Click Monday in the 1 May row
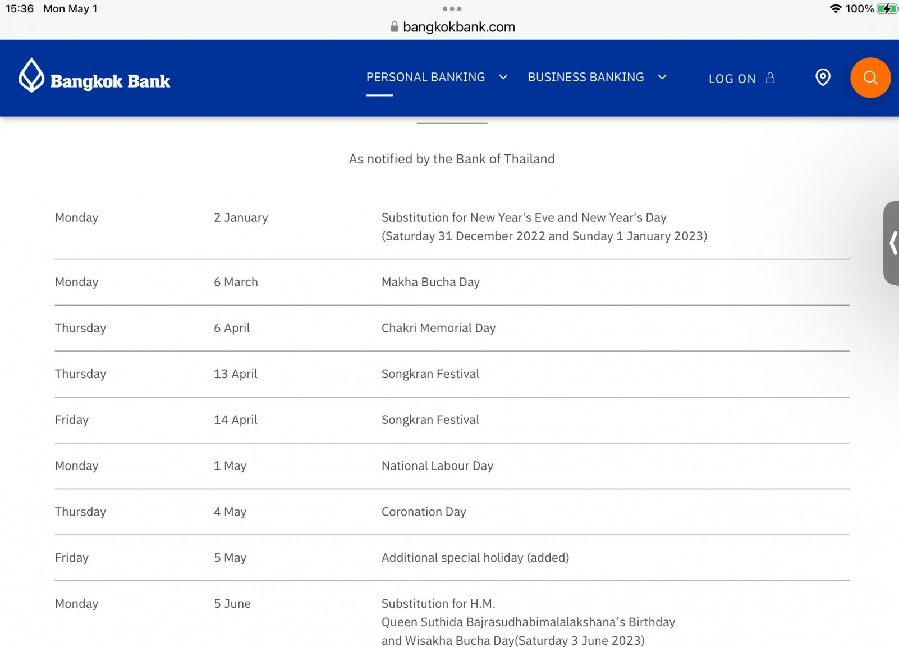Viewport: 899px width, 647px height. (76, 466)
